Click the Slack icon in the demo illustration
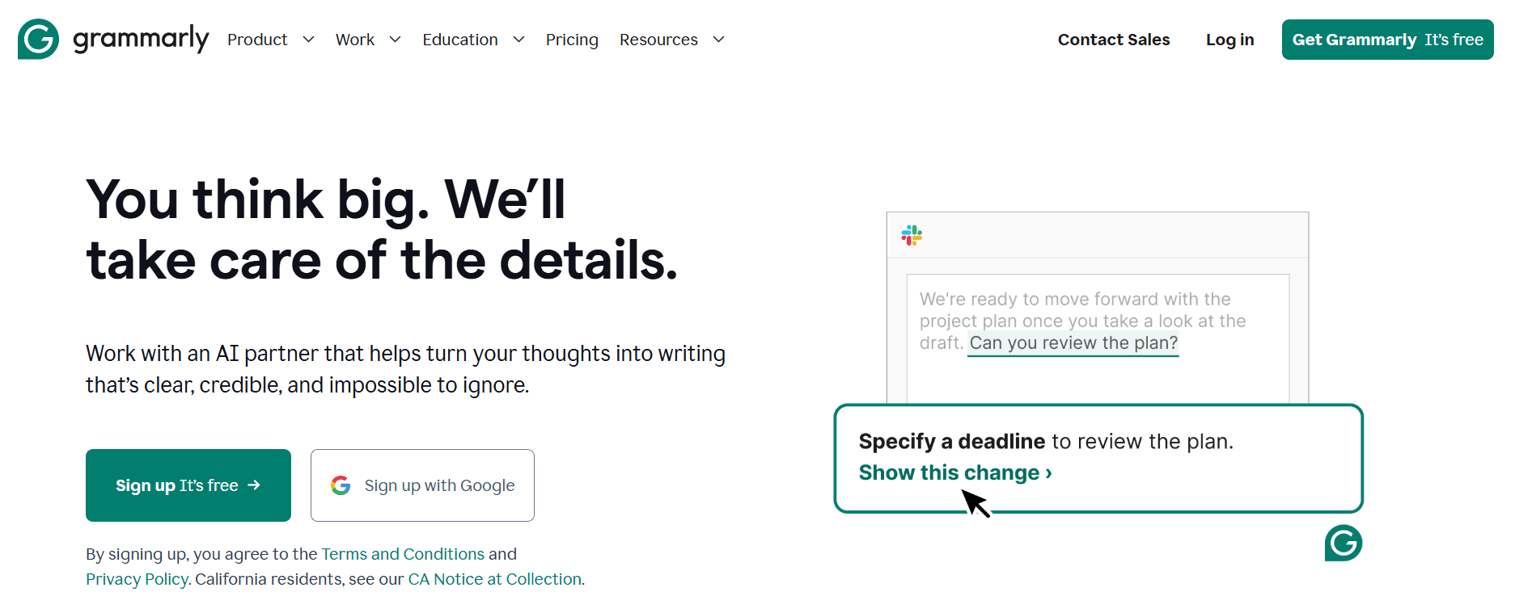 click(x=912, y=236)
